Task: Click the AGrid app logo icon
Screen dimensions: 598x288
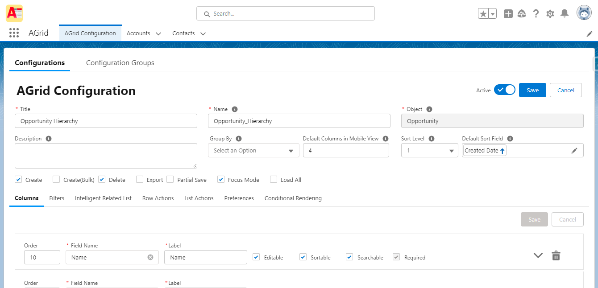Action: click(x=14, y=13)
